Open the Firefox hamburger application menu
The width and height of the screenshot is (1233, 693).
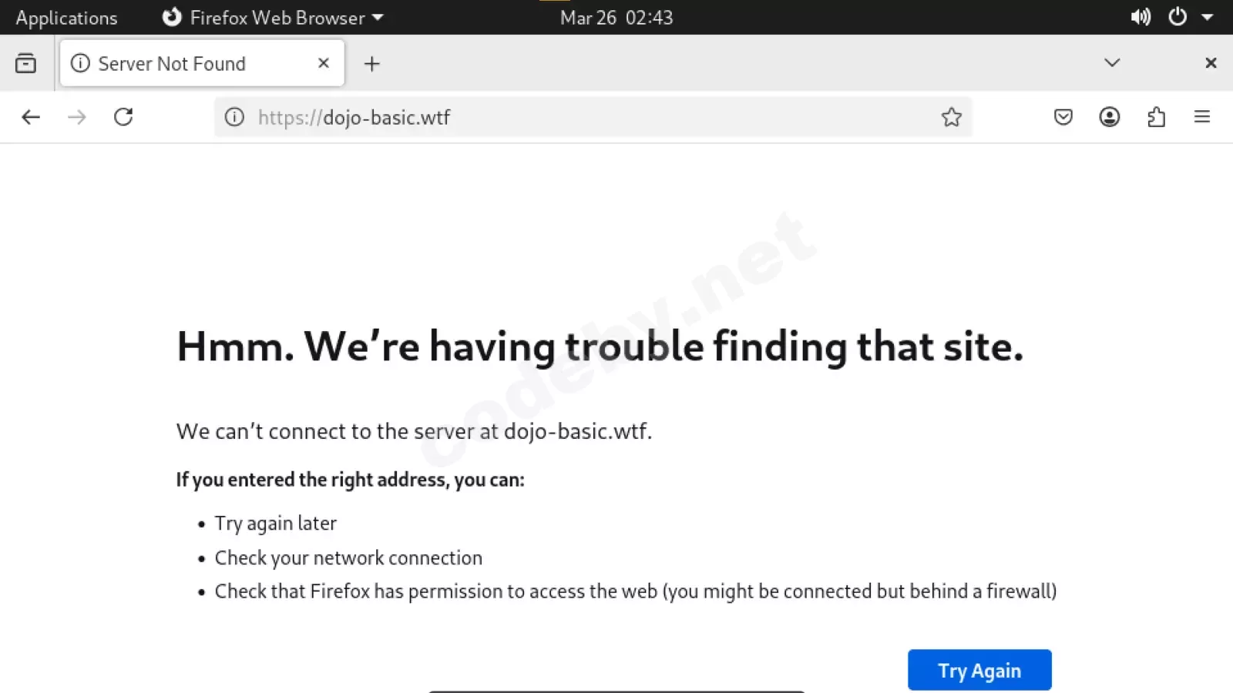1202,117
